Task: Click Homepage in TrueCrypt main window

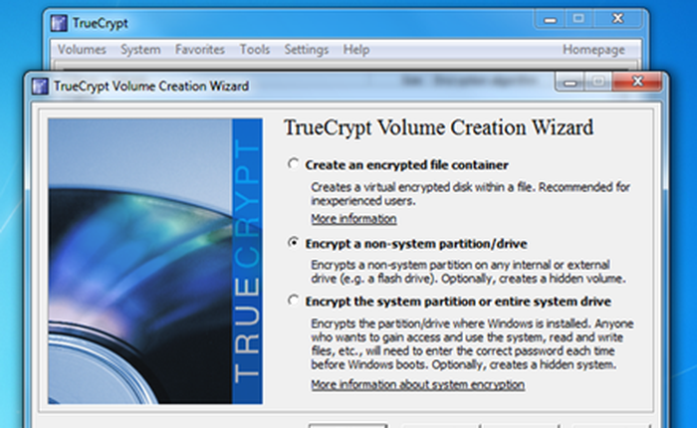Action: click(593, 50)
